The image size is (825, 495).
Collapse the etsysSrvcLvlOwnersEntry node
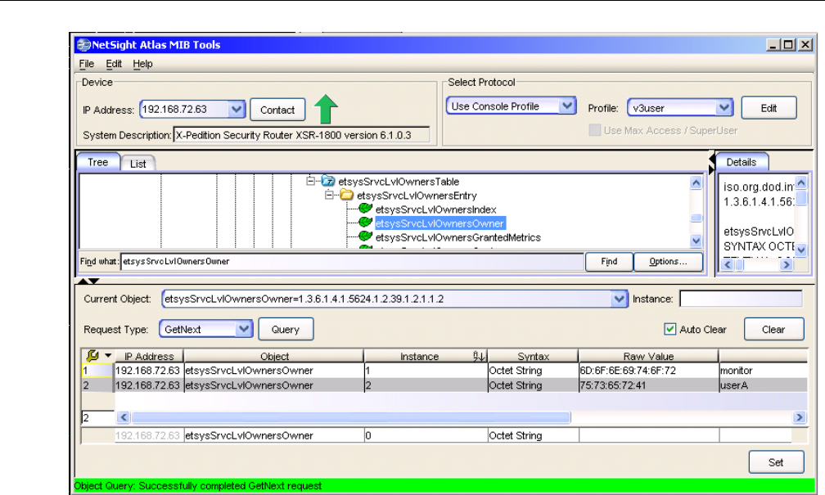(329, 196)
